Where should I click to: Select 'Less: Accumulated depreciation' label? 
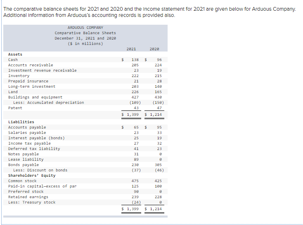coord(48,103)
